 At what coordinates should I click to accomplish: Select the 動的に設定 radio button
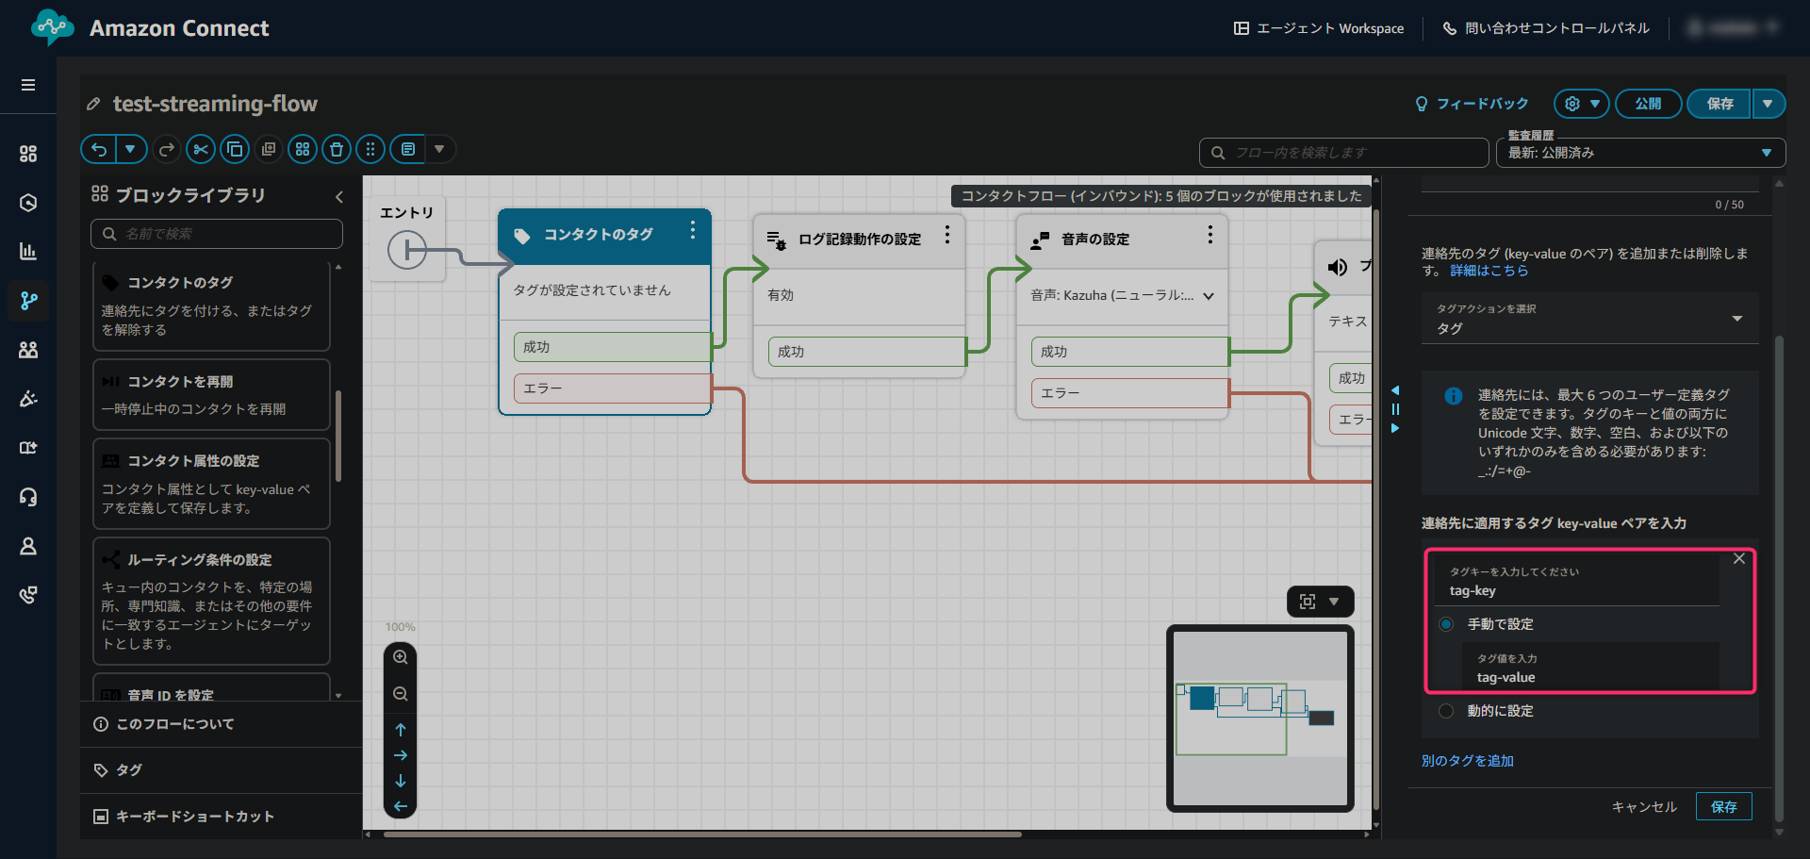(1446, 711)
